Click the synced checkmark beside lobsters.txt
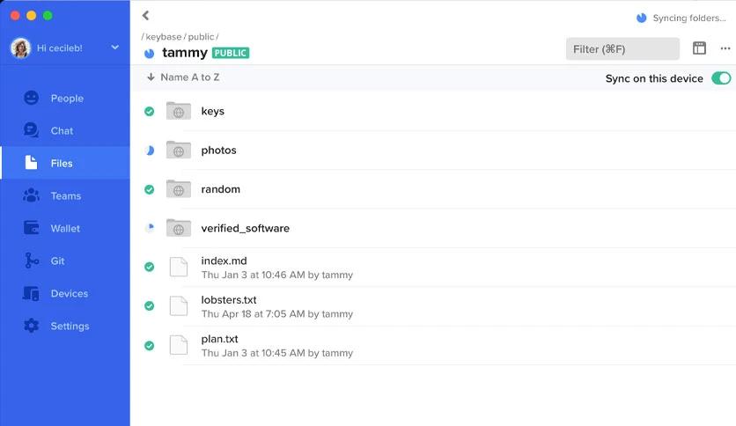This screenshot has height=426, width=736. click(150, 306)
